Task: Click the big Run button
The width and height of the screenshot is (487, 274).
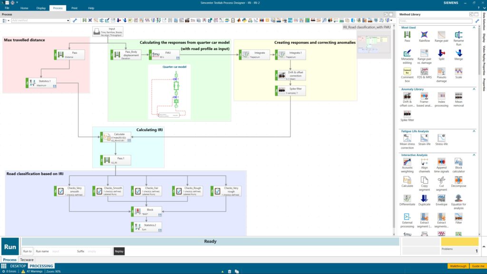Action: [10, 247]
